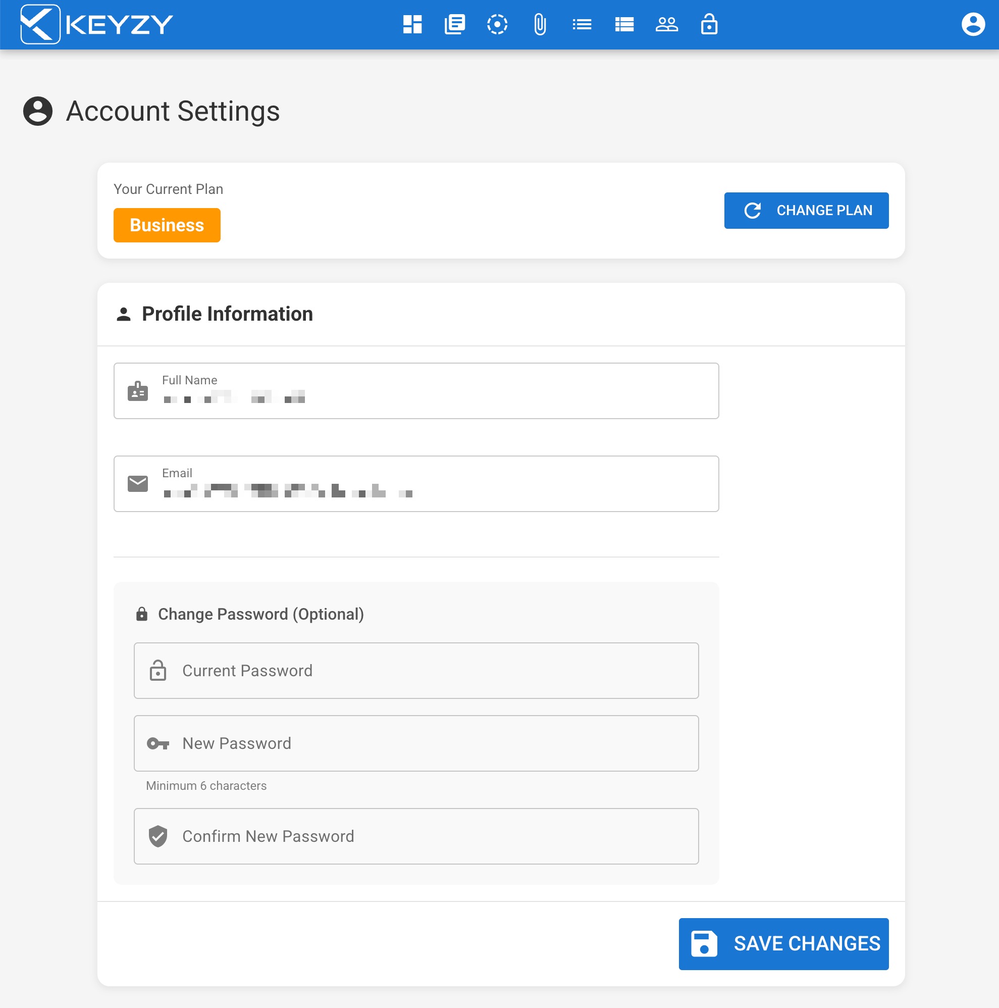Click the New Password field
Screen dimensions: 999x1008
click(416, 743)
